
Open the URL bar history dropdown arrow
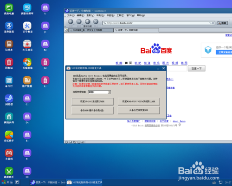click(213, 23)
